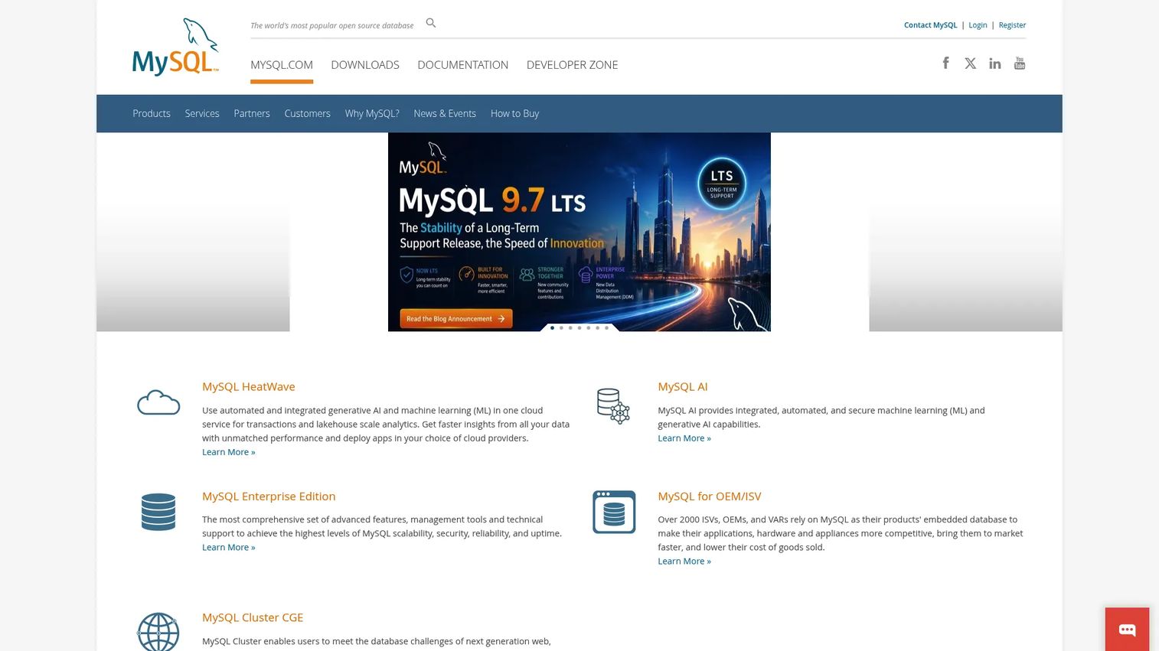Click Learn More under MySQL HeatWave

[x=229, y=452]
